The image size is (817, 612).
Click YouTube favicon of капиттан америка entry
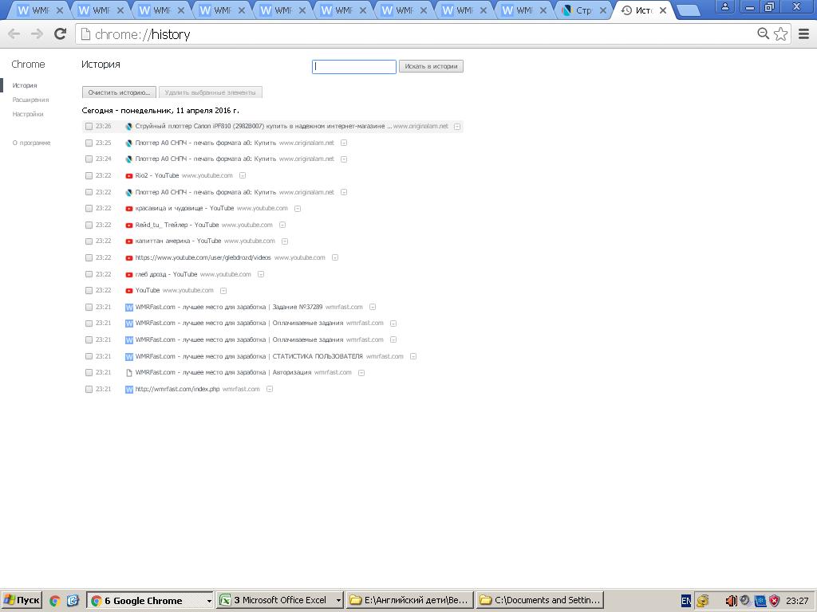tap(128, 241)
